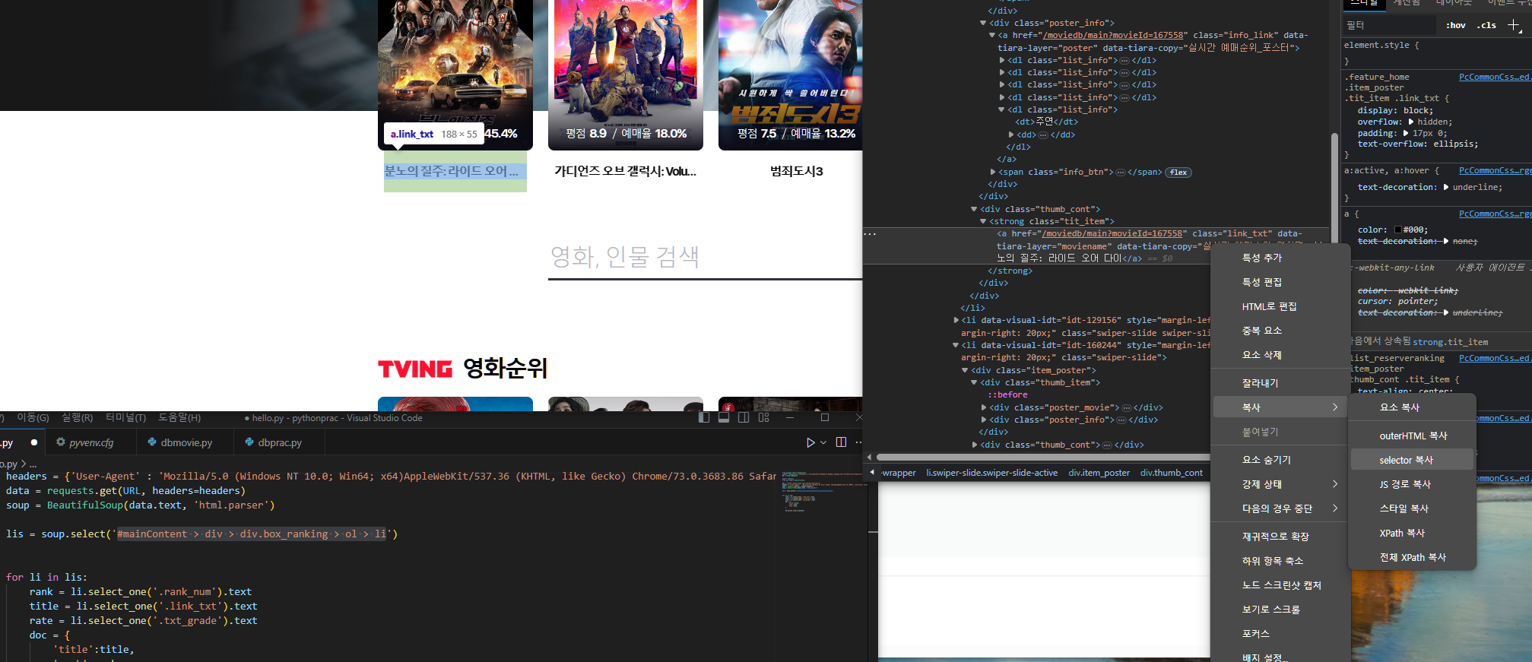The height and width of the screenshot is (662, 1532).
Task: Select '요소 숨기기' in context menu
Action: click(x=1280, y=460)
